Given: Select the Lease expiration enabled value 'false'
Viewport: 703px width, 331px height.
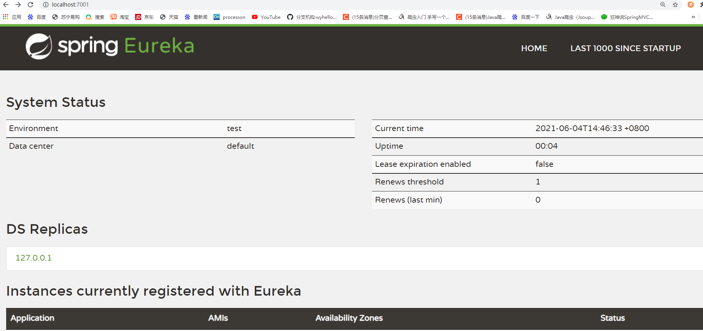Looking at the screenshot, I should pyautogui.click(x=544, y=164).
